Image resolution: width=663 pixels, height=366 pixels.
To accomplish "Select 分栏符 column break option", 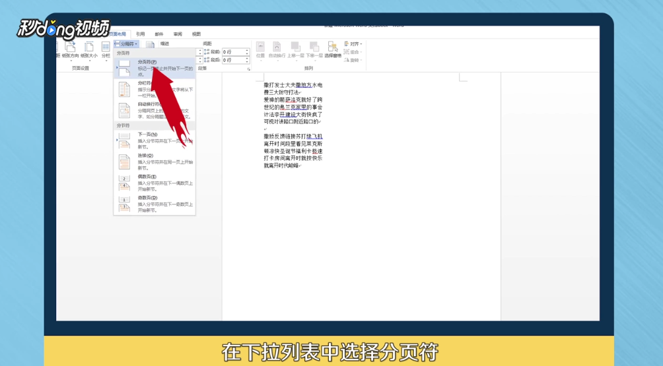I will pyautogui.click(x=155, y=90).
